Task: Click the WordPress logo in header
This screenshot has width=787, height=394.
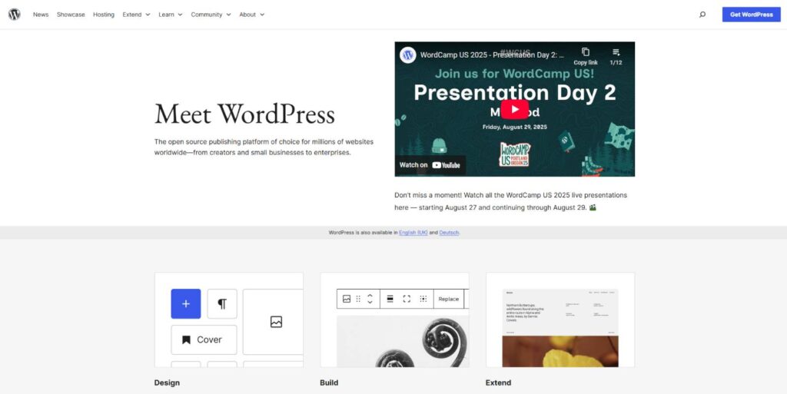Action: [15, 15]
